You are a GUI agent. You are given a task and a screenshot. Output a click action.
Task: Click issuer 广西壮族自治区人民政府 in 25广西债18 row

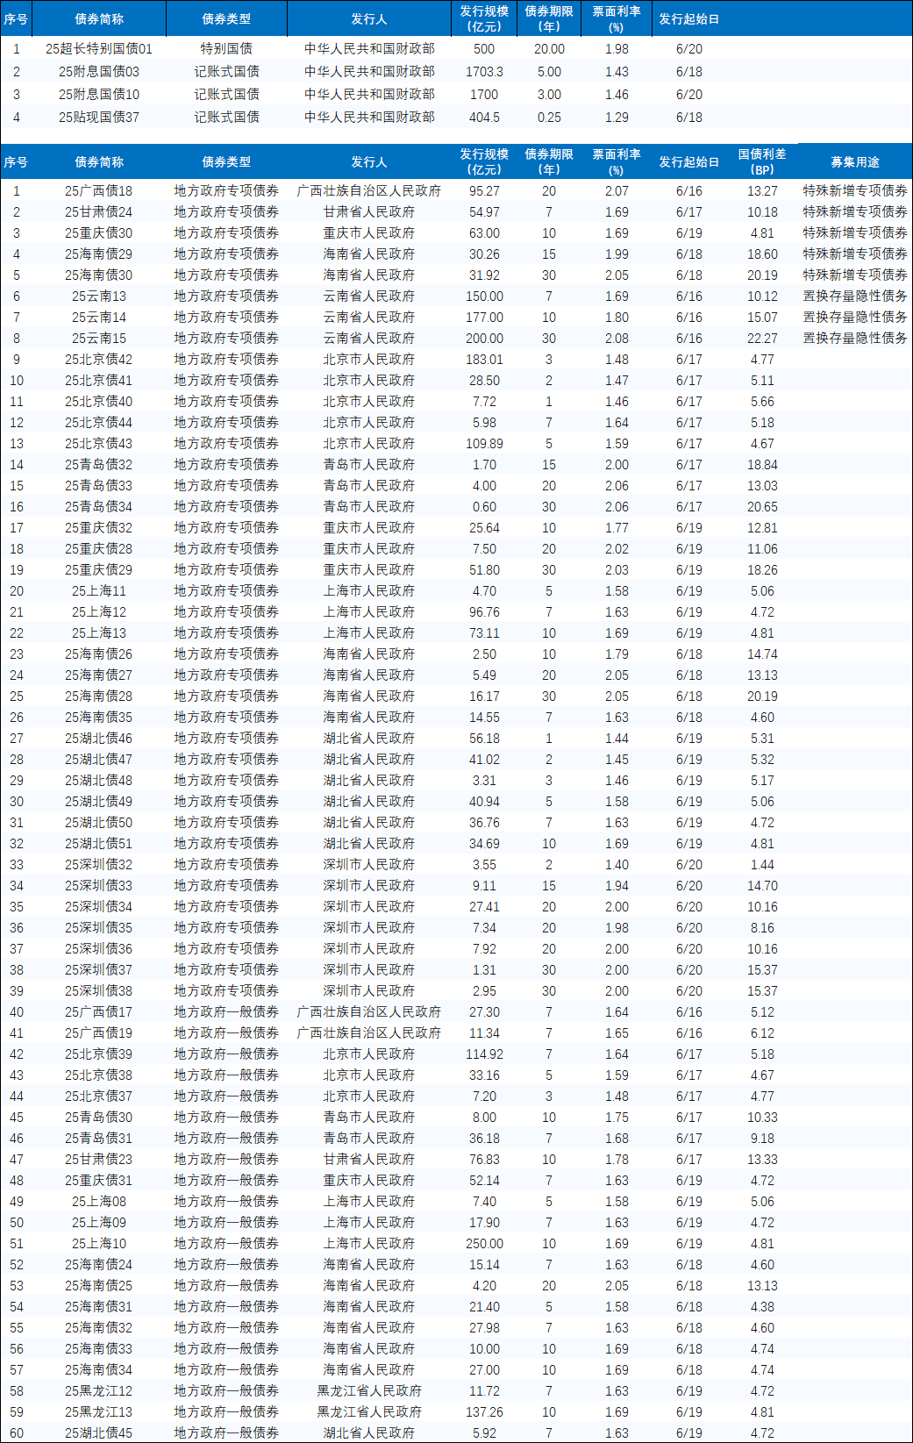[x=369, y=191]
